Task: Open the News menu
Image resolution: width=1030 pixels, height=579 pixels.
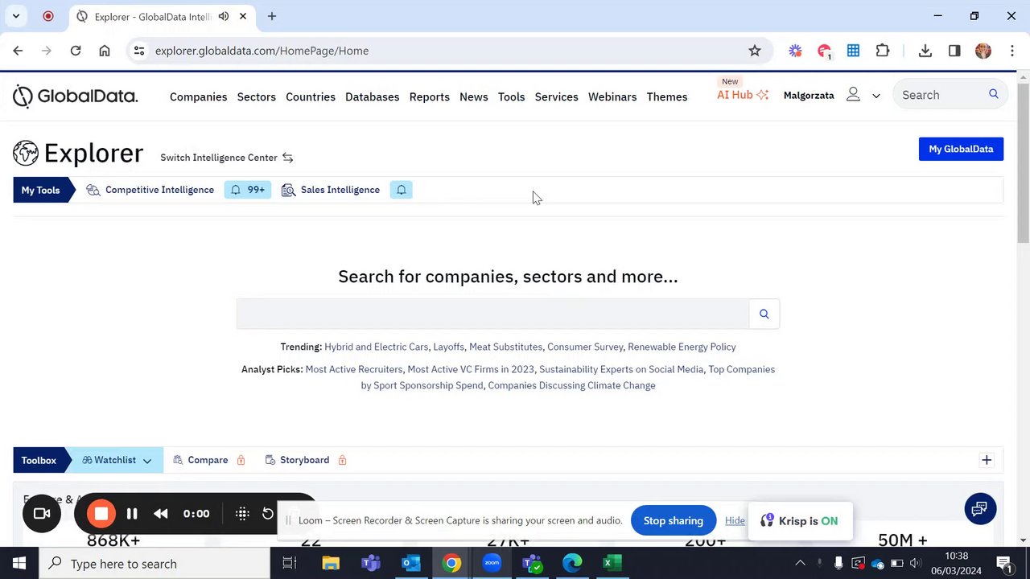Action: coord(474,96)
